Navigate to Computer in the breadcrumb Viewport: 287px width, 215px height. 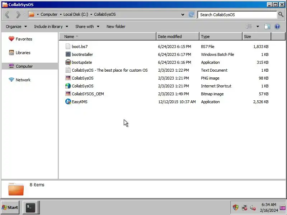[x=49, y=14]
